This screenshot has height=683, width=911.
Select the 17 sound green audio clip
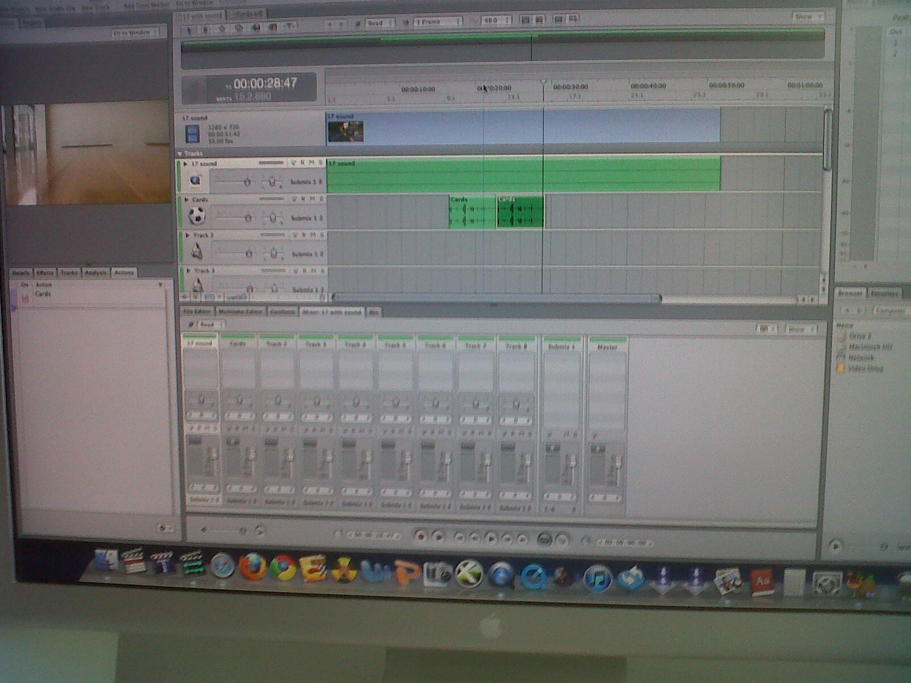523,174
